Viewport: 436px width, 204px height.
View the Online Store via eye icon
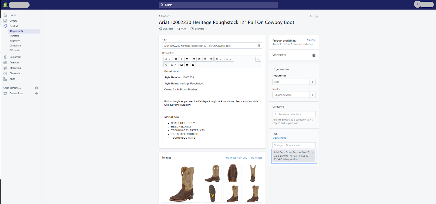(37, 93)
